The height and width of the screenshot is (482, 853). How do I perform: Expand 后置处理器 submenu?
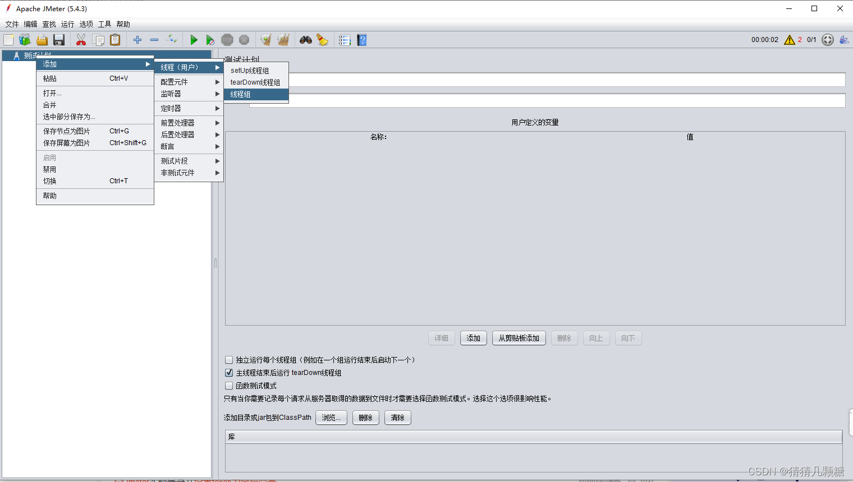pyautogui.click(x=189, y=135)
